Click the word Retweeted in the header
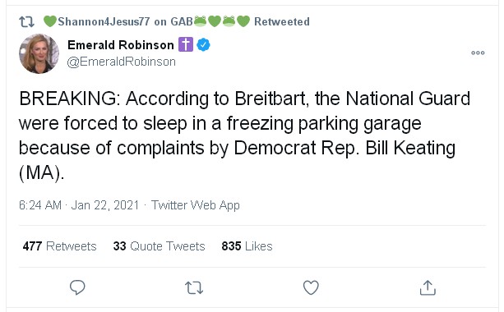Viewport: 504px width, 312px height. tap(282, 21)
